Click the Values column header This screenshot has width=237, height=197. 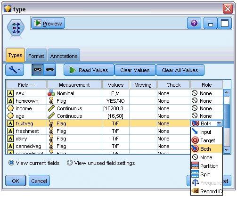click(115, 85)
